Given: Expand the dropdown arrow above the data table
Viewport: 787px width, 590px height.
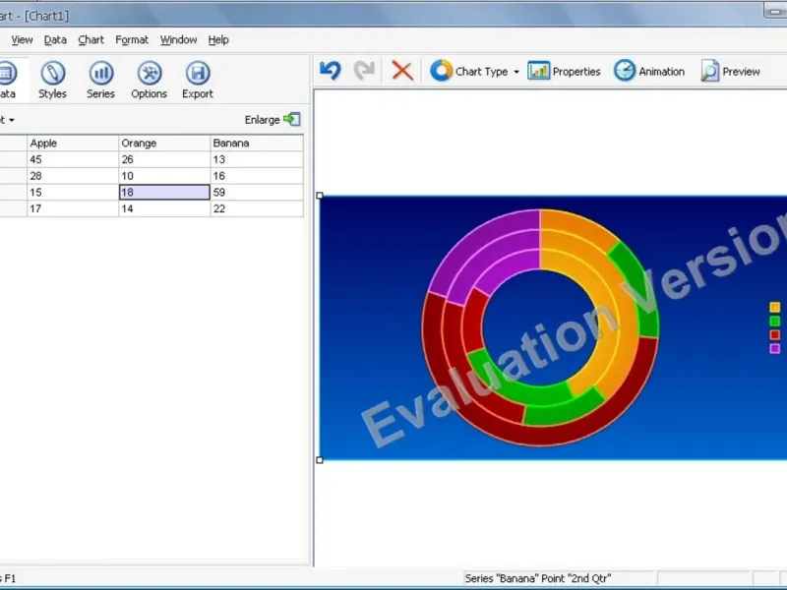Looking at the screenshot, I should point(11,120).
